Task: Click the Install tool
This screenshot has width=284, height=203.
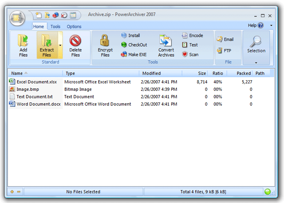Action: click(130, 35)
